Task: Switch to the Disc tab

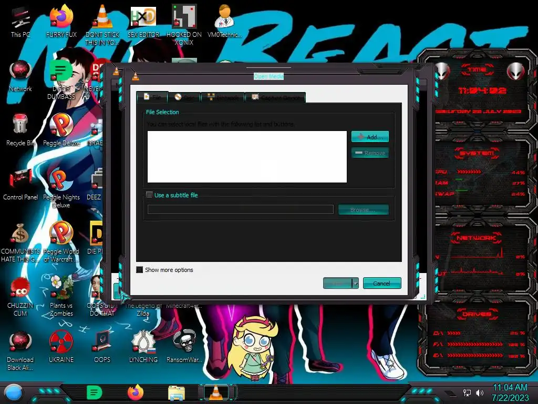Action: [x=184, y=97]
